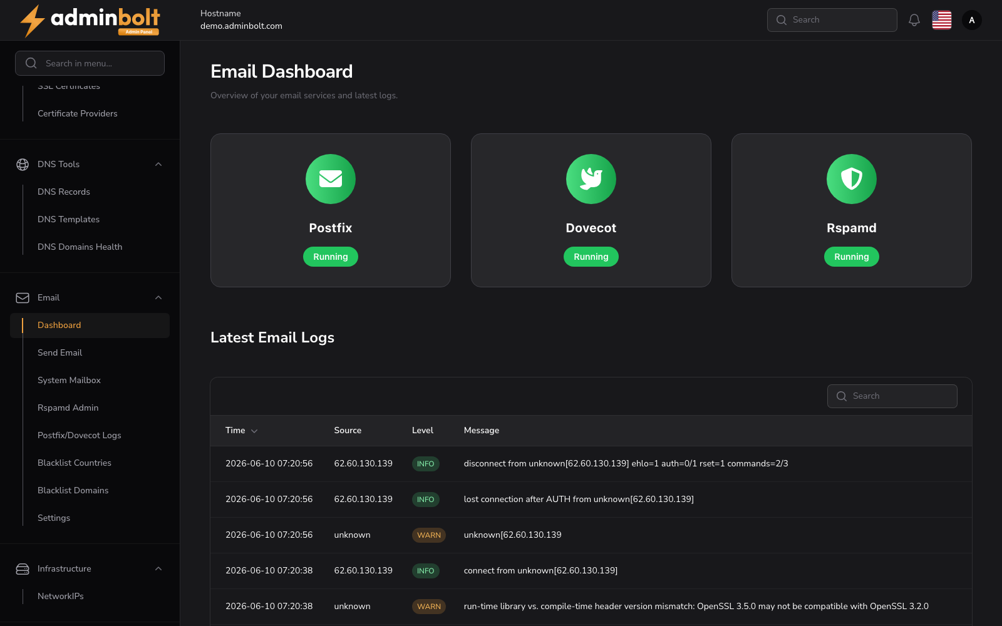Click INFO badge on 'connect from unknown' row
The width and height of the screenshot is (1002, 626).
pyautogui.click(x=426, y=571)
